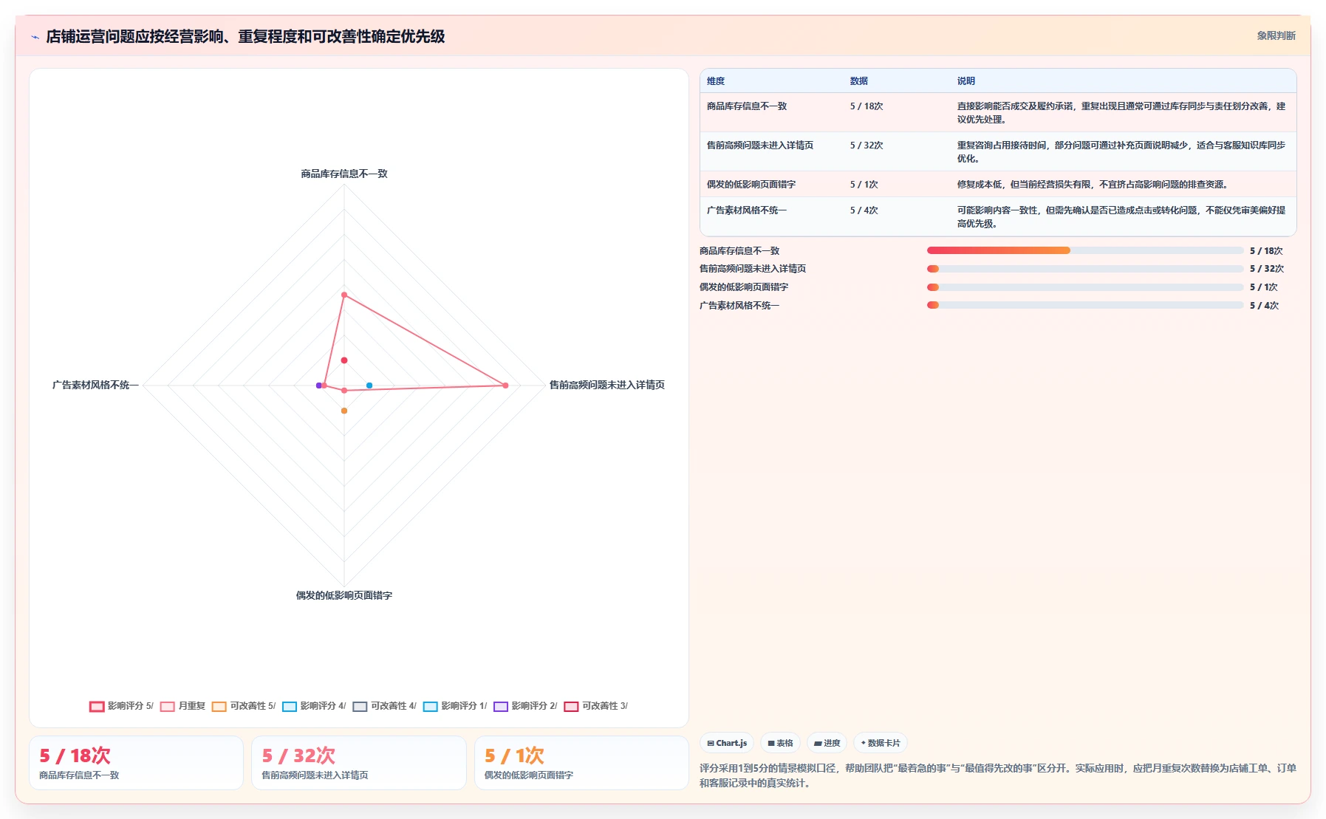Toggle the 可改善性 5/ legend series
Viewport: 1326px width, 819px height.
[244, 706]
